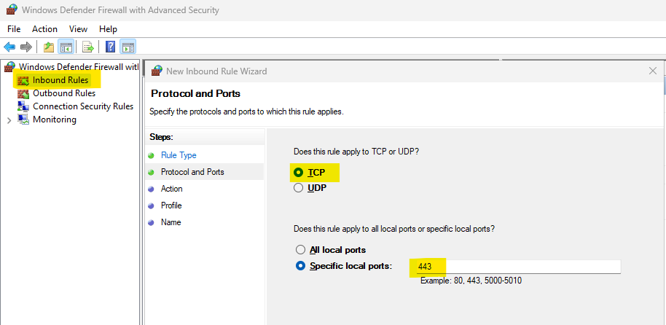This screenshot has height=325, width=666.
Task: Click the Up one level folder icon
Action: point(48,47)
